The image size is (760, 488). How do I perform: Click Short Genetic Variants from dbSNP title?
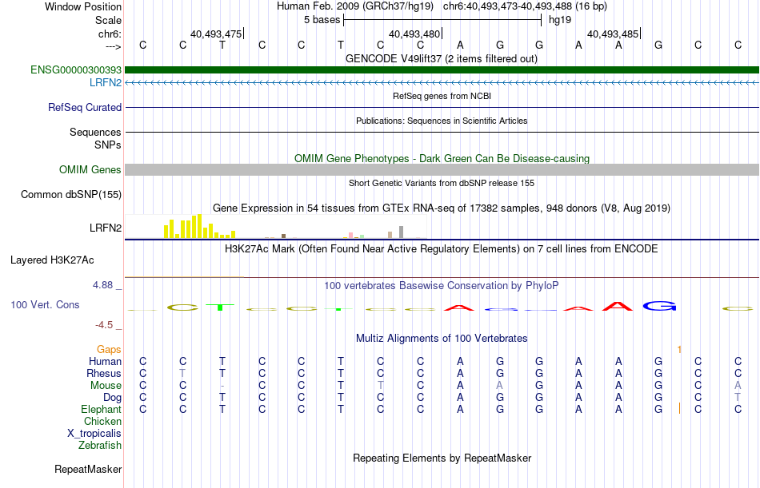[442, 183]
